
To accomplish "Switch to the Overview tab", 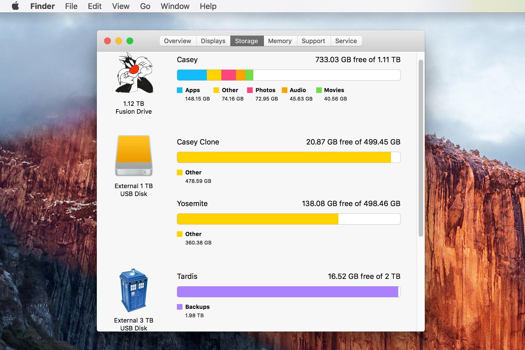I will pyautogui.click(x=178, y=41).
